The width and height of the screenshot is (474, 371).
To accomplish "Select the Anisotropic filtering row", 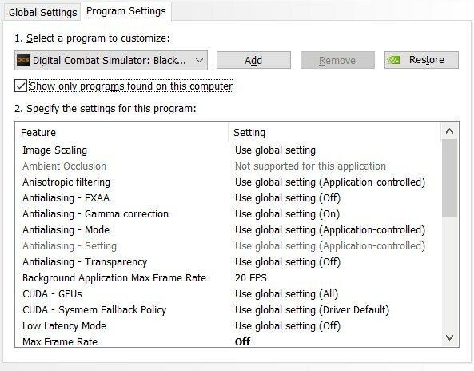I will 229,182.
